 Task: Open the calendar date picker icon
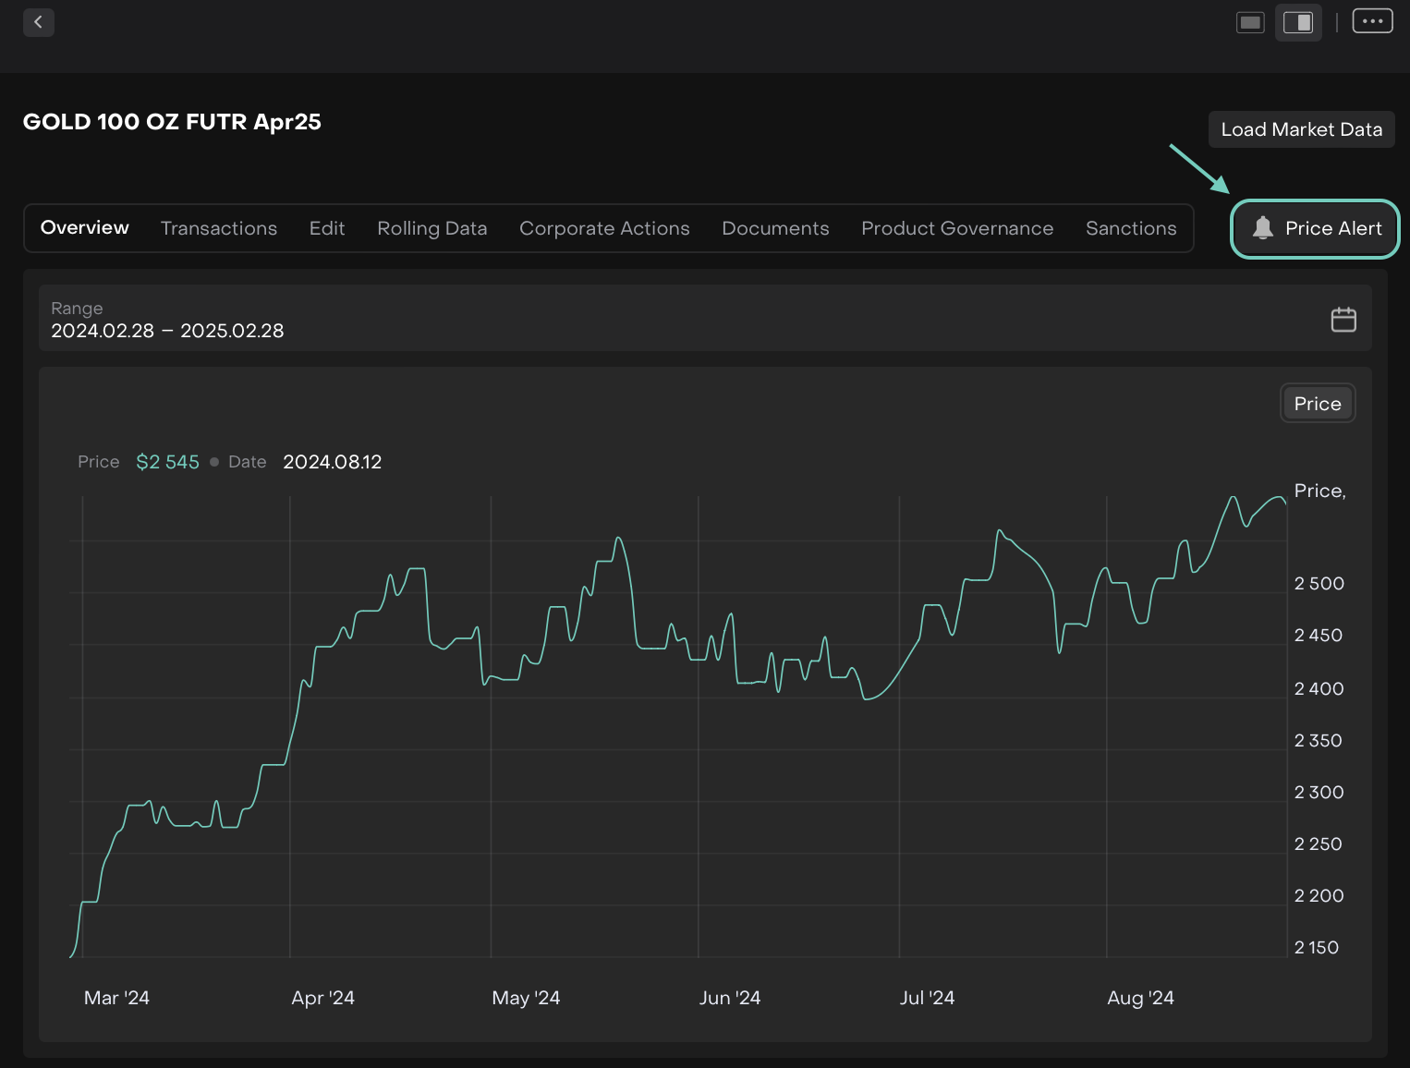(x=1343, y=320)
